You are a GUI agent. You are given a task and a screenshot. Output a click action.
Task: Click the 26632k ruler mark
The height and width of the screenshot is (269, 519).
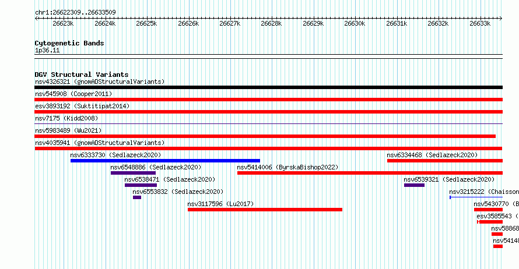pos(438,23)
